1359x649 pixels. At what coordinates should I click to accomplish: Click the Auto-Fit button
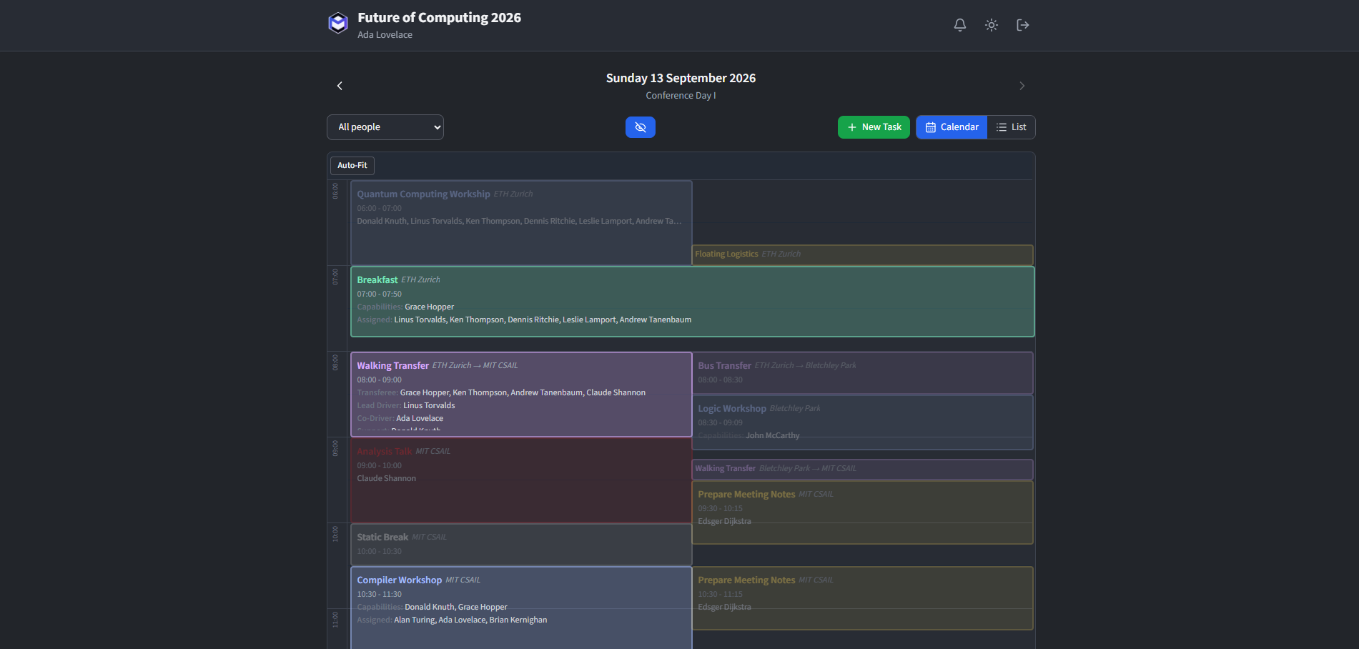coord(352,165)
